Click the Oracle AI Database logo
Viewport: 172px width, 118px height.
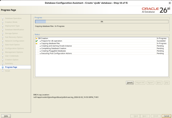(x=156, y=10)
